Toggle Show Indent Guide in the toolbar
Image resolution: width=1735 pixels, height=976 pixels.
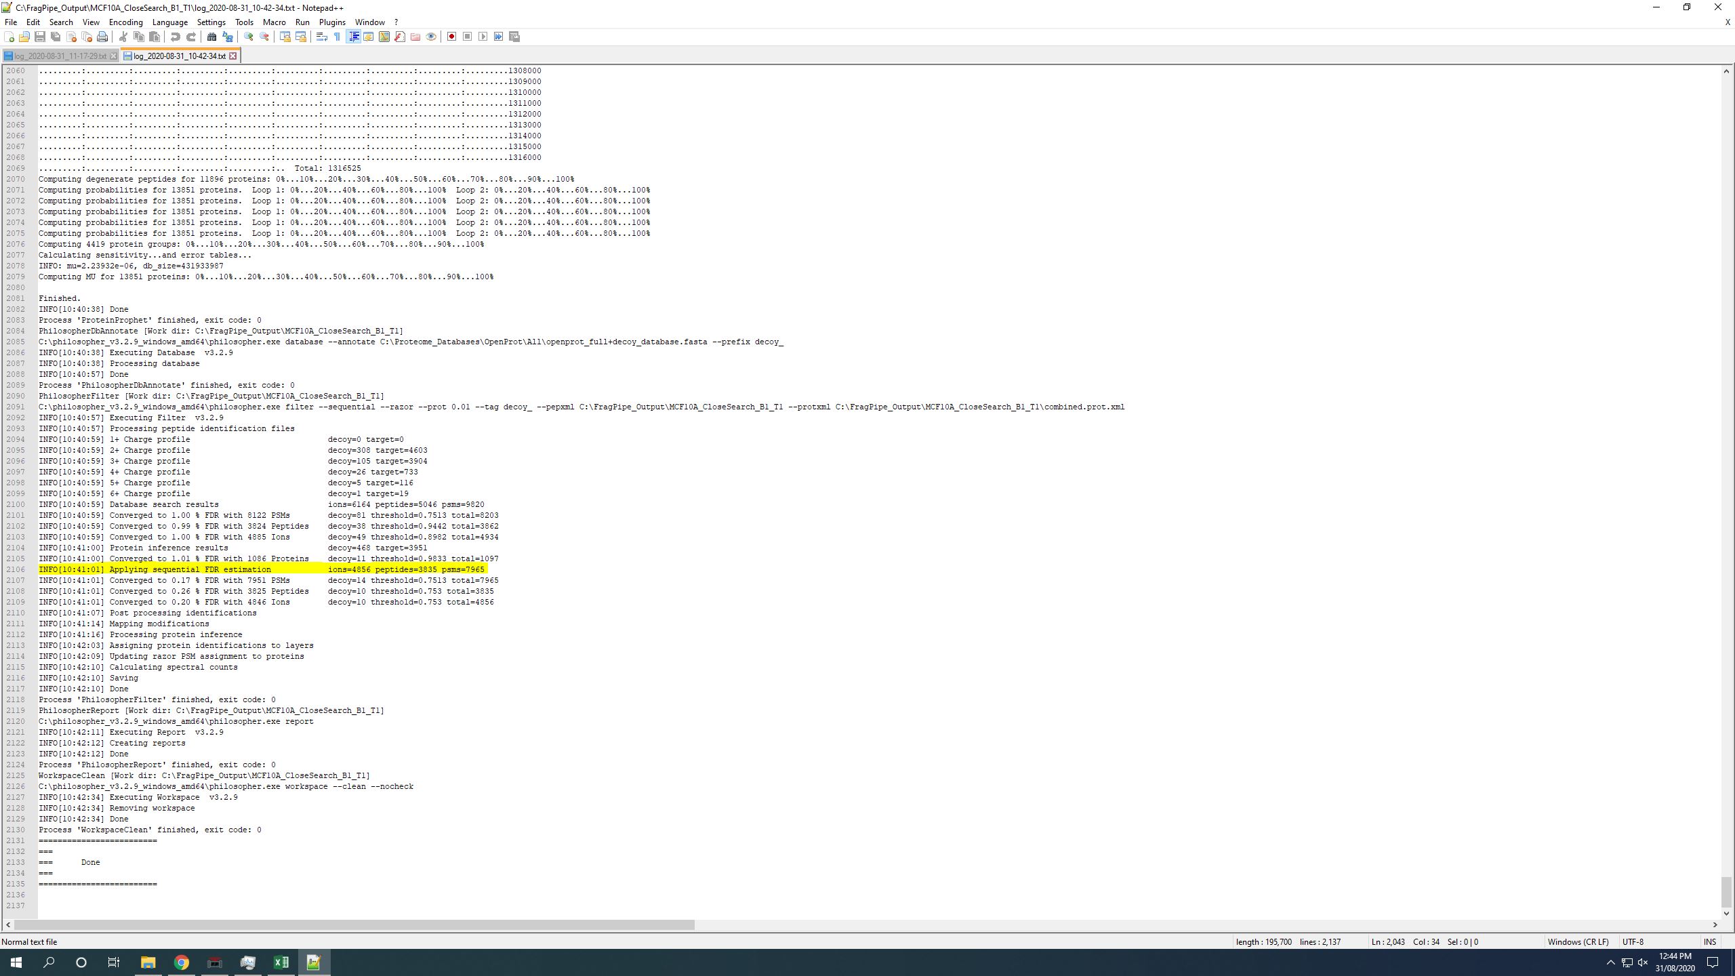tap(354, 37)
